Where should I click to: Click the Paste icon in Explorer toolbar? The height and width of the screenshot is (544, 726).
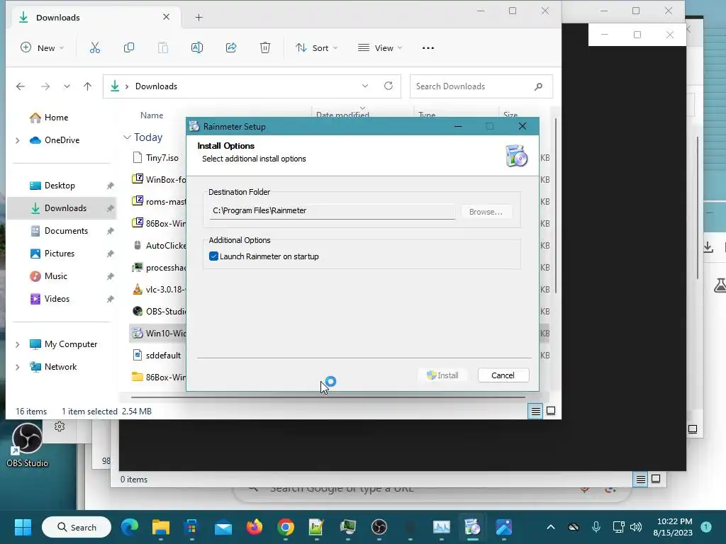163,47
